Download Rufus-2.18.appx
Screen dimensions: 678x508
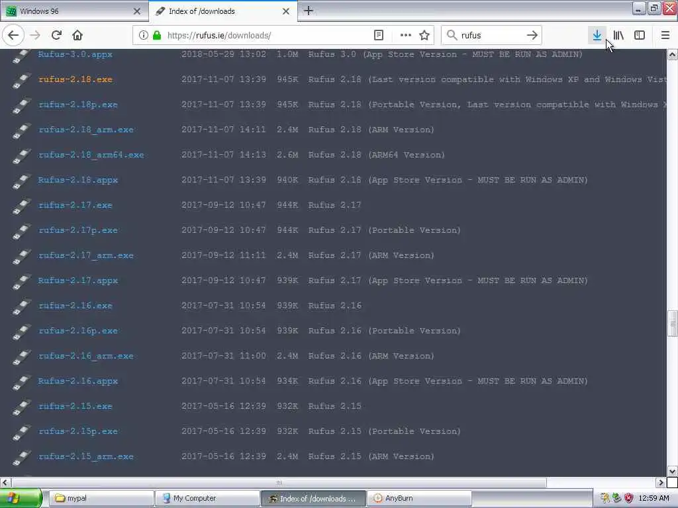tap(78, 180)
